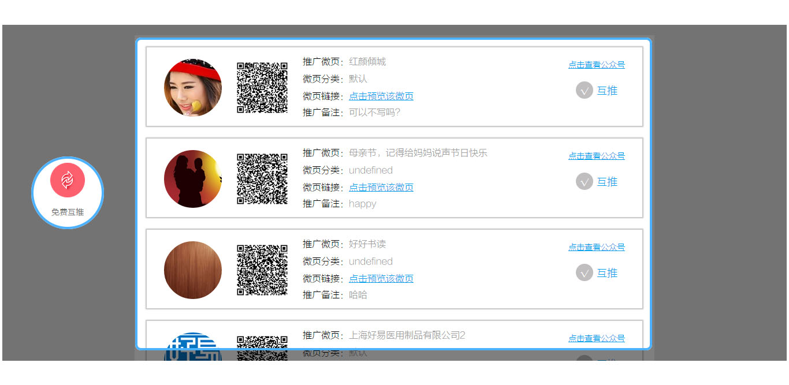Preview the 母亲节 micro page link
Screen dimensions: 789x385
tap(381, 188)
